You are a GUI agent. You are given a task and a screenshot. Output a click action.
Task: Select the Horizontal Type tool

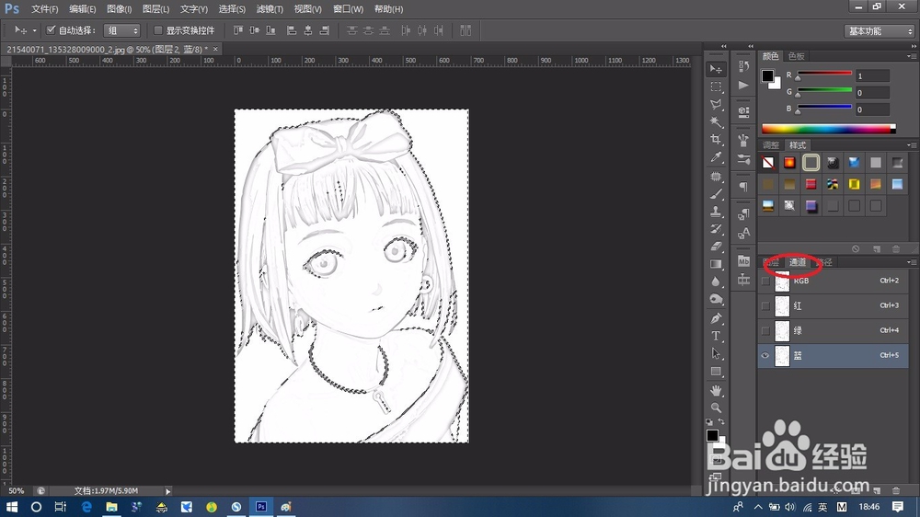[x=716, y=337]
